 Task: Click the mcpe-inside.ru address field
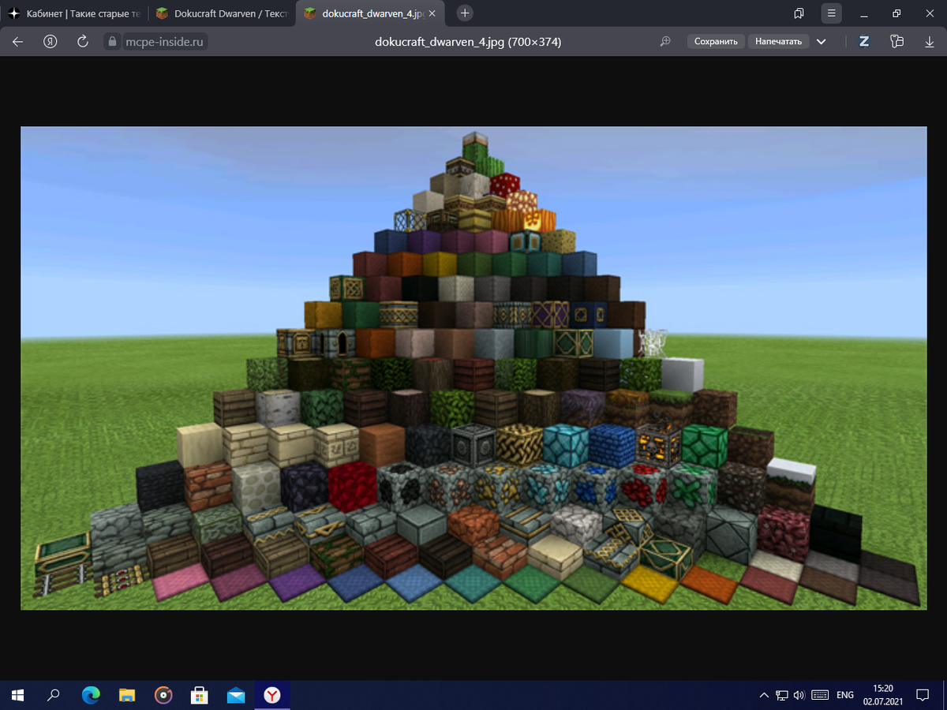(x=166, y=42)
